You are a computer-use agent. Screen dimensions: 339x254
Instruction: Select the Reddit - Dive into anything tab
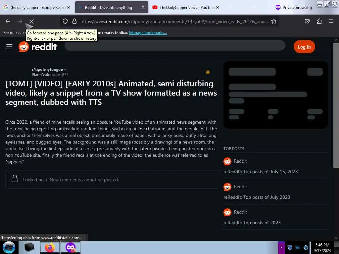coord(111,7)
